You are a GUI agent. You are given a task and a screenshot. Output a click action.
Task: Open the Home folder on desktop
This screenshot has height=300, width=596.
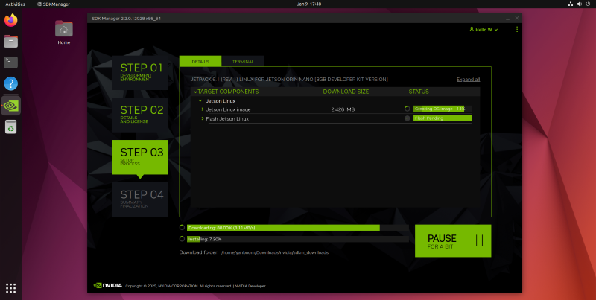click(64, 31)
